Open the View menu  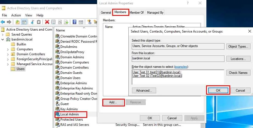(x=29, y=15)
